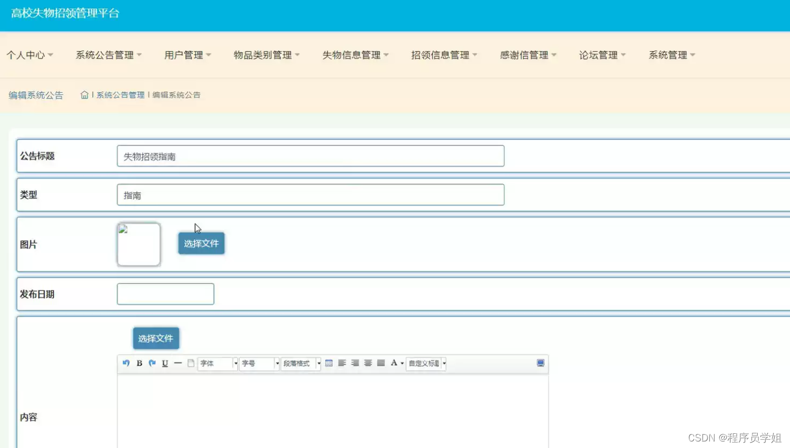The width and height of the screenshot is (790, 448).
Task: Click 选择文件 button above the content editor
Action: [156, 338]
